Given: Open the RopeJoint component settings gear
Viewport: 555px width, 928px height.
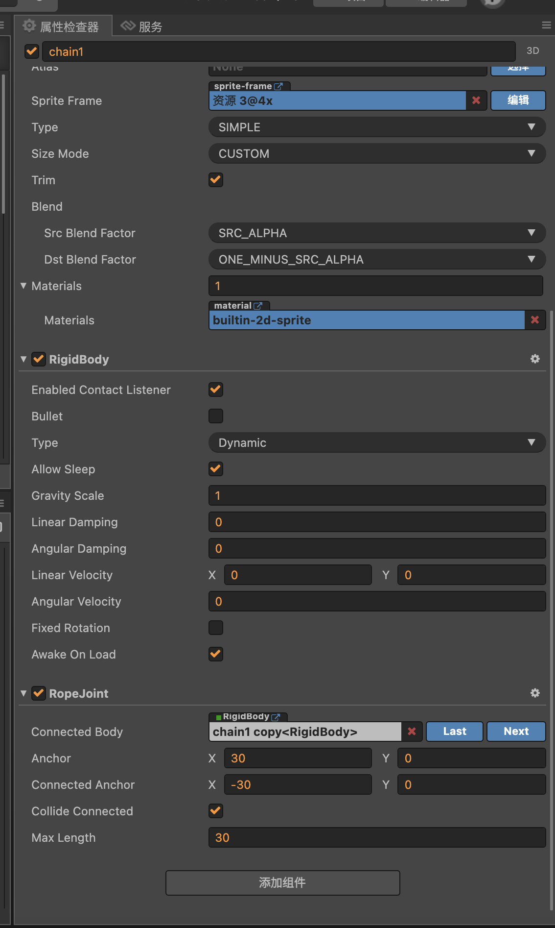Looking at the screenshot, I should coord(535,693).
